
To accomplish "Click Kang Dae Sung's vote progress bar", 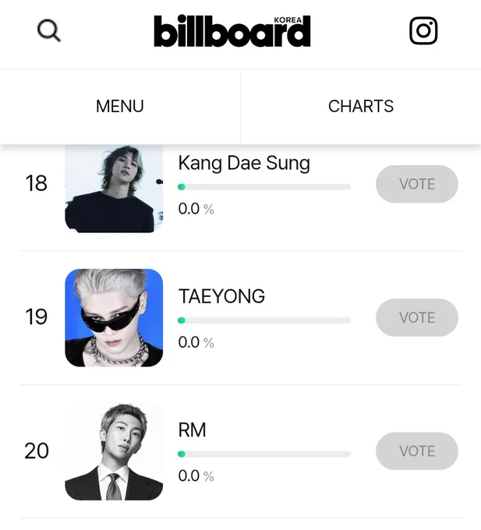I will coord(264,187).
